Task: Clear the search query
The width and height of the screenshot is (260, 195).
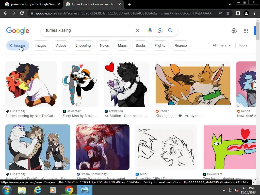Action: 137,30
